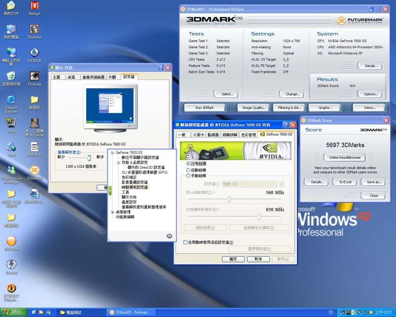Click the Image Quality... button
This screenshot has width=396, height=317.
254,107
